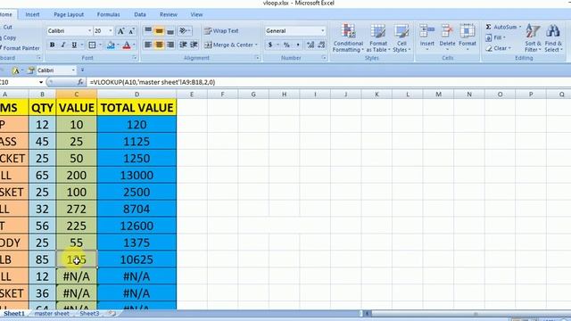Toggle underline formatting
Viewport: 571px width, 321px height.
pyautogui.click(x=74, y=45)
